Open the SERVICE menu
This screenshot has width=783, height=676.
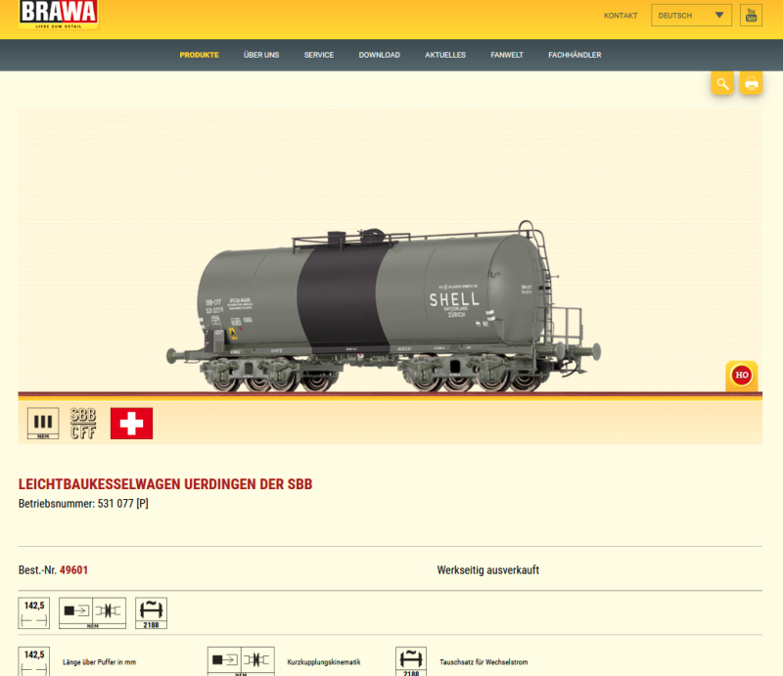coord(319,55)
